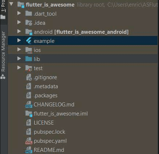The width and height of the screenshot is (159, 154).
Task: Click the flutter_is_awesome.iml module file icon
Action: click(29, 114)
